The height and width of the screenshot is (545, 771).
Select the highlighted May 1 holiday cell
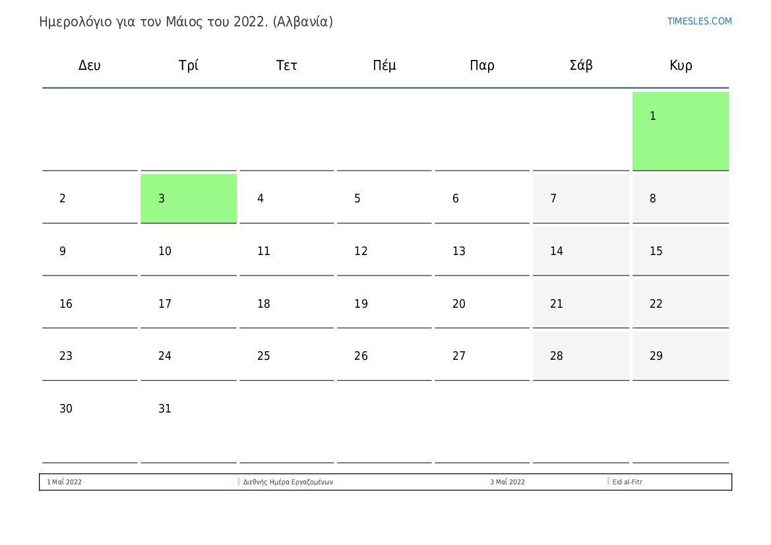pos(680,130)
